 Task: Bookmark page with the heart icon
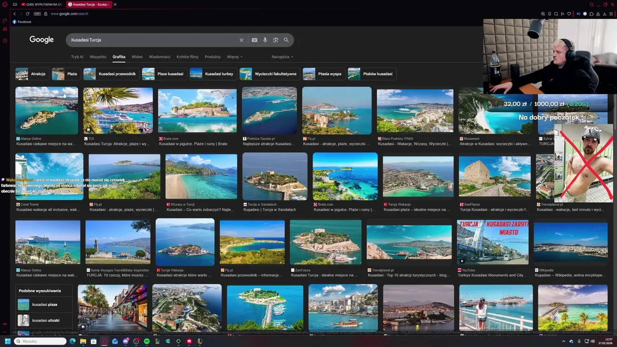click(x=569, y=13)
